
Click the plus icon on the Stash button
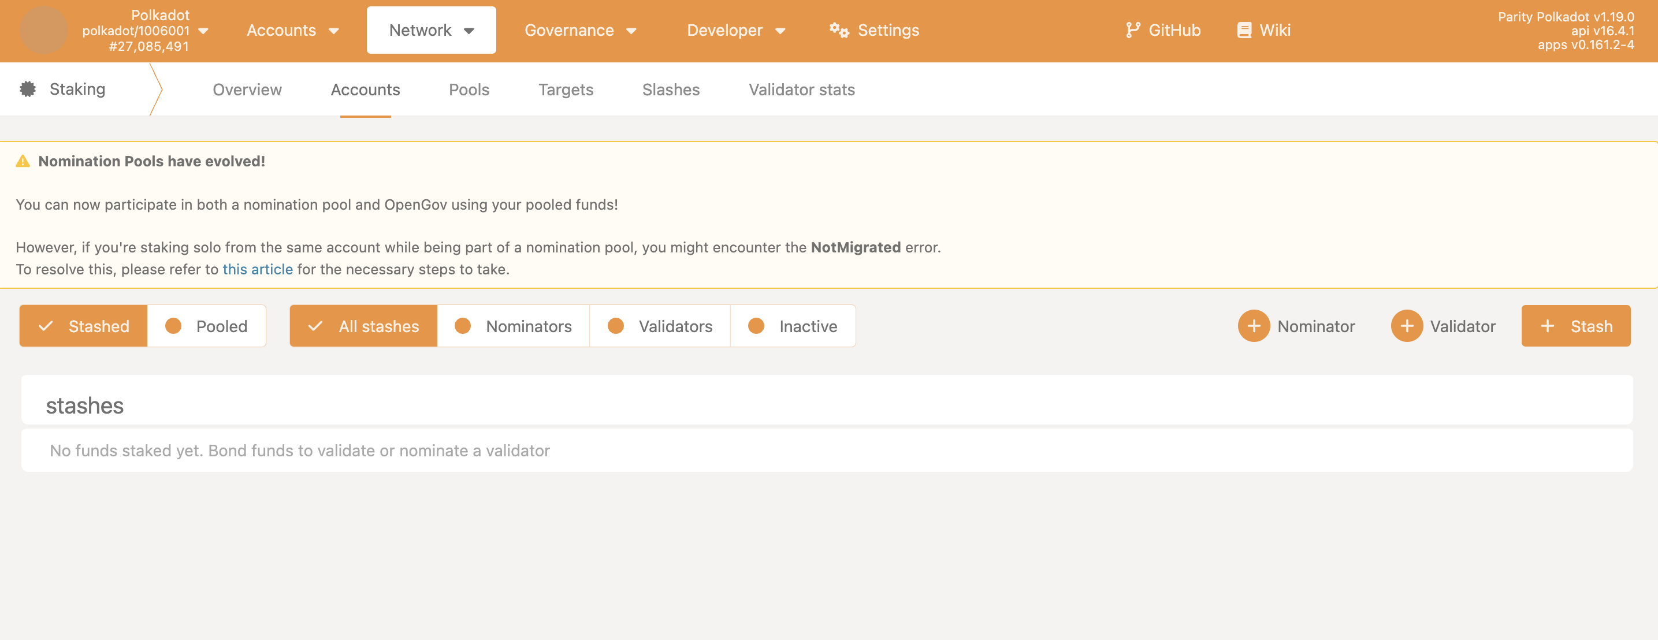pos(1547,326)
